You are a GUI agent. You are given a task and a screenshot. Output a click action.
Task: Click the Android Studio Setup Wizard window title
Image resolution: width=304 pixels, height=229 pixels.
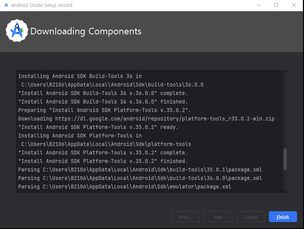pos(42,5)
